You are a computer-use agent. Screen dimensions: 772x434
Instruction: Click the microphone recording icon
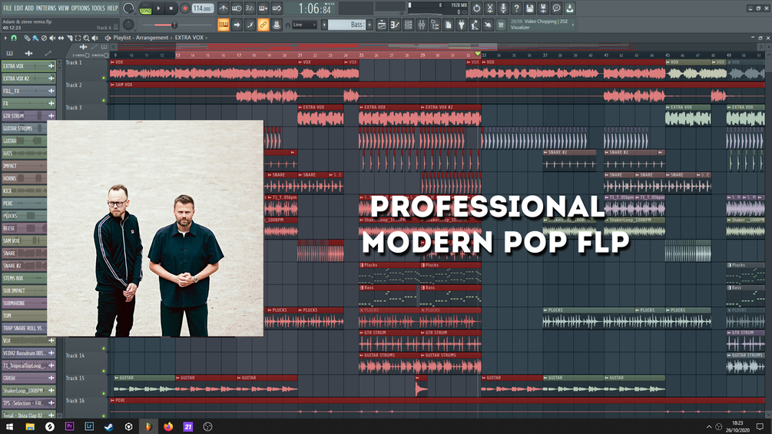[503, 8]
